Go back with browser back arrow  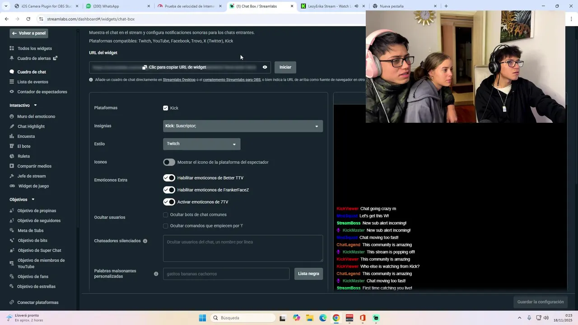[6, 19]
